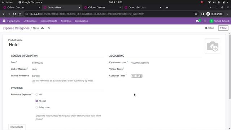Open the Configuration menu
The width and height of the screenshot is (231, 130).
[x=81, y=21]
